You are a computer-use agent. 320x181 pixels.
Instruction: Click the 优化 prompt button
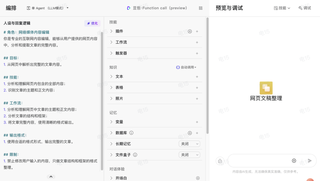click(x=92, y=23)
